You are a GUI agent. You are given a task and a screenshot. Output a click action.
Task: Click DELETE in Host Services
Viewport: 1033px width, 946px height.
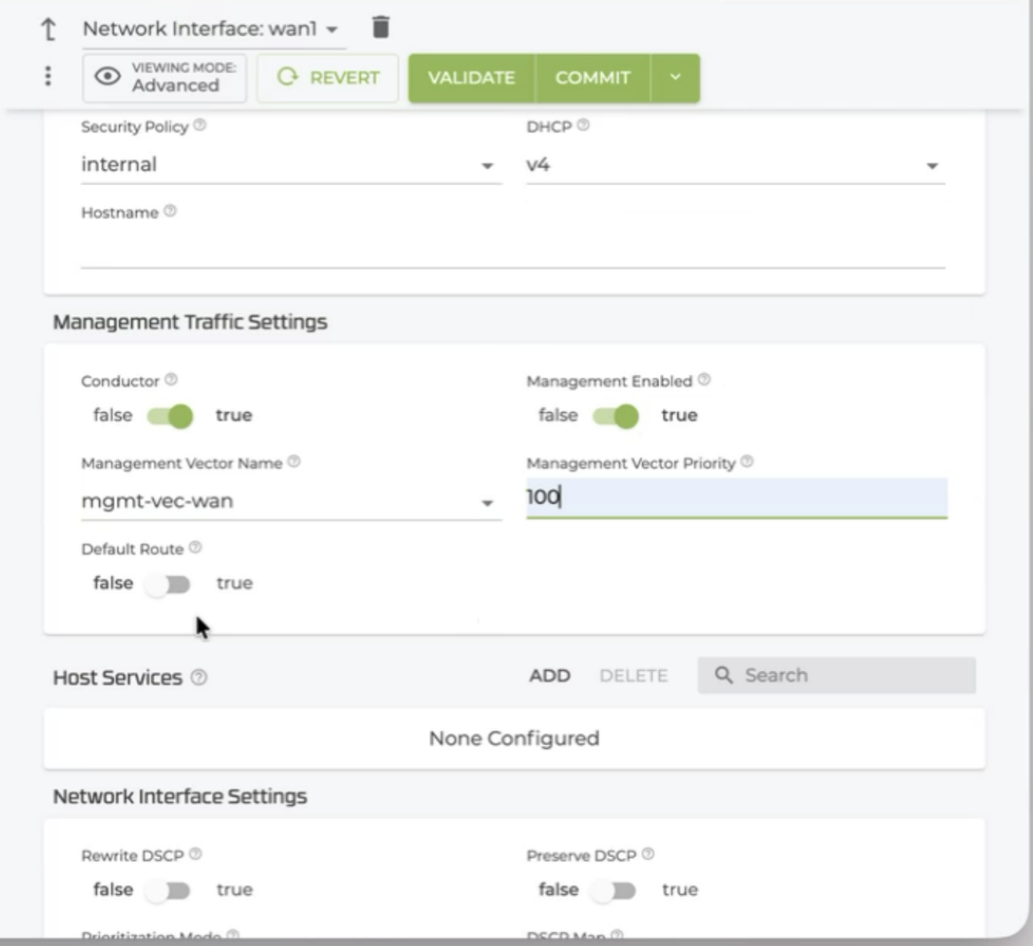(x=633, y=675)
